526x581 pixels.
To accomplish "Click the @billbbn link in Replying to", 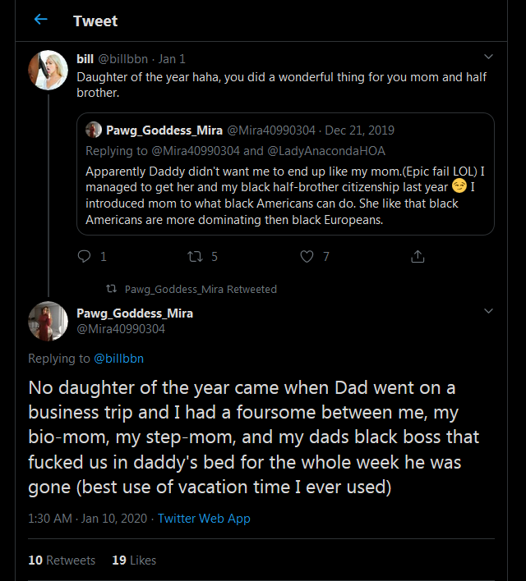I will tap(119, 359).
